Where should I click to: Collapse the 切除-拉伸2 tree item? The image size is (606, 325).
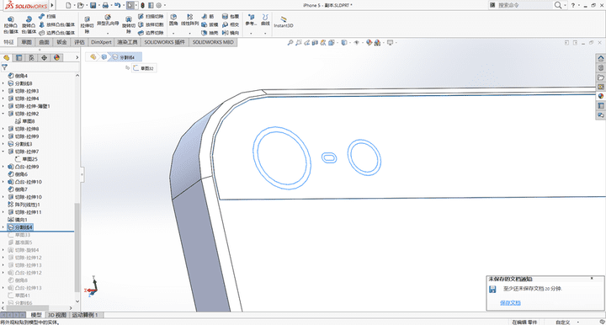click(x=3, y=114)
